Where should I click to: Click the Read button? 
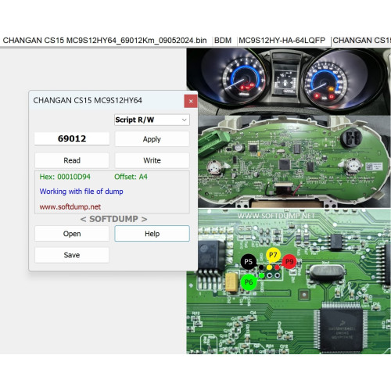point(72,160)
